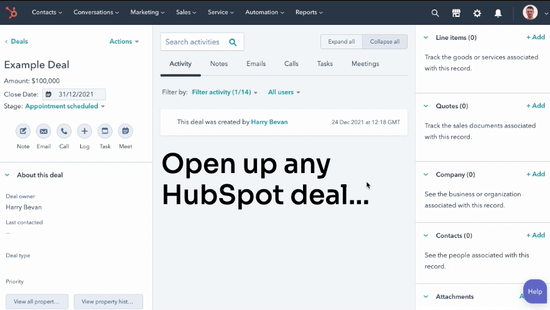Viewport: 550px width, 310px height.
Task: Click the View all properties button
Action: coord(37,301)
